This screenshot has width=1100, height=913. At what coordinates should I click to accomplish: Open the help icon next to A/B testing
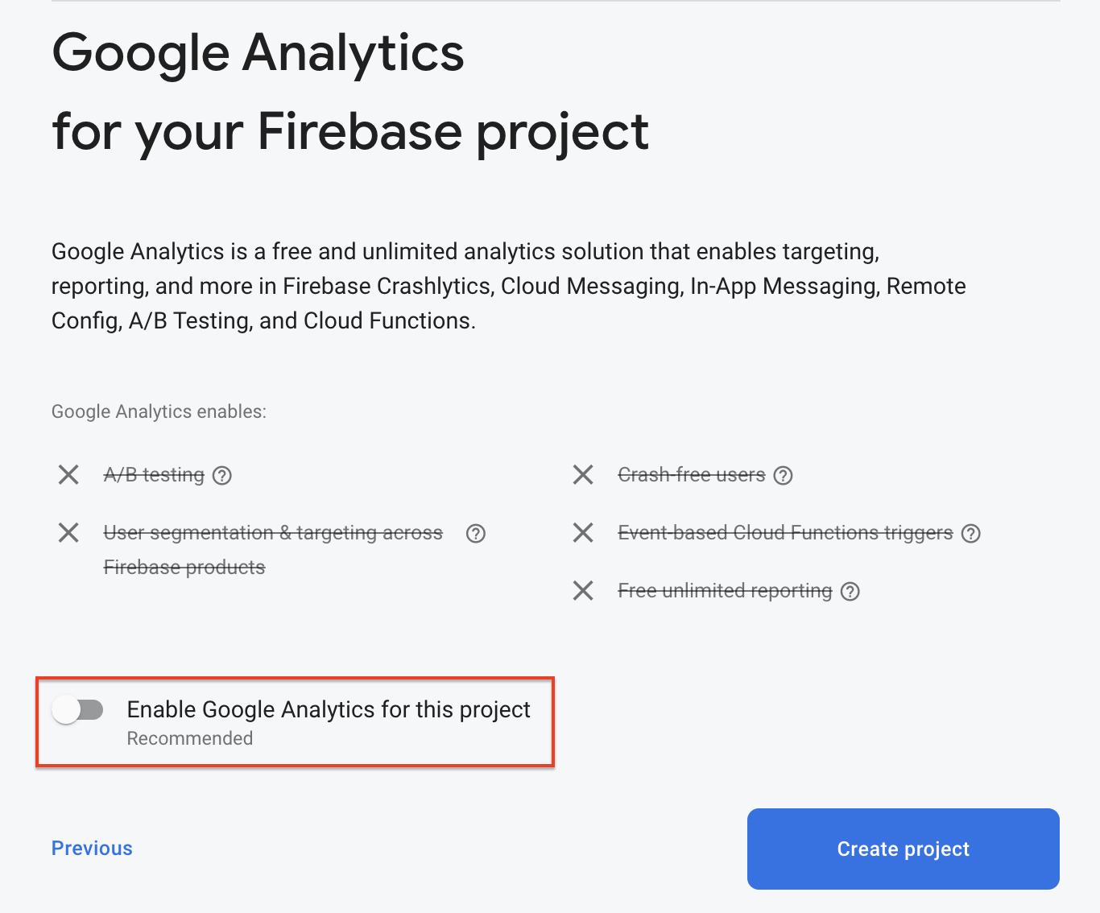coord(222,476)
